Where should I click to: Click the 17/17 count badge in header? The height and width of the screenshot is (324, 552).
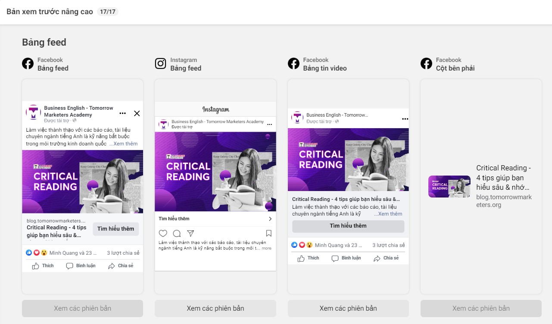[107, 12]
